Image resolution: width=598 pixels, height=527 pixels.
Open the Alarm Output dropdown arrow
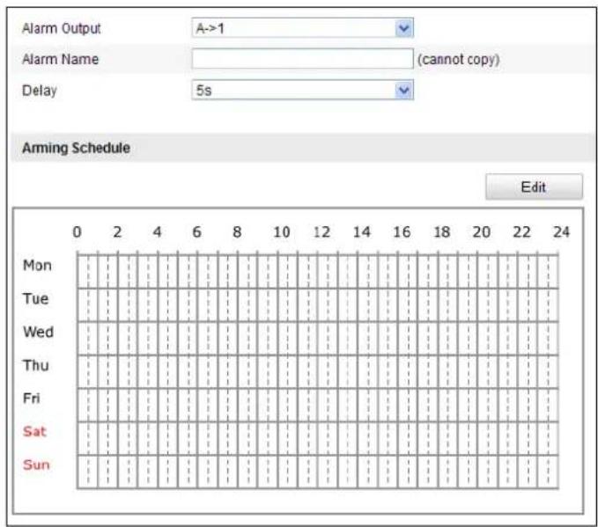click(x=404, y=28)
